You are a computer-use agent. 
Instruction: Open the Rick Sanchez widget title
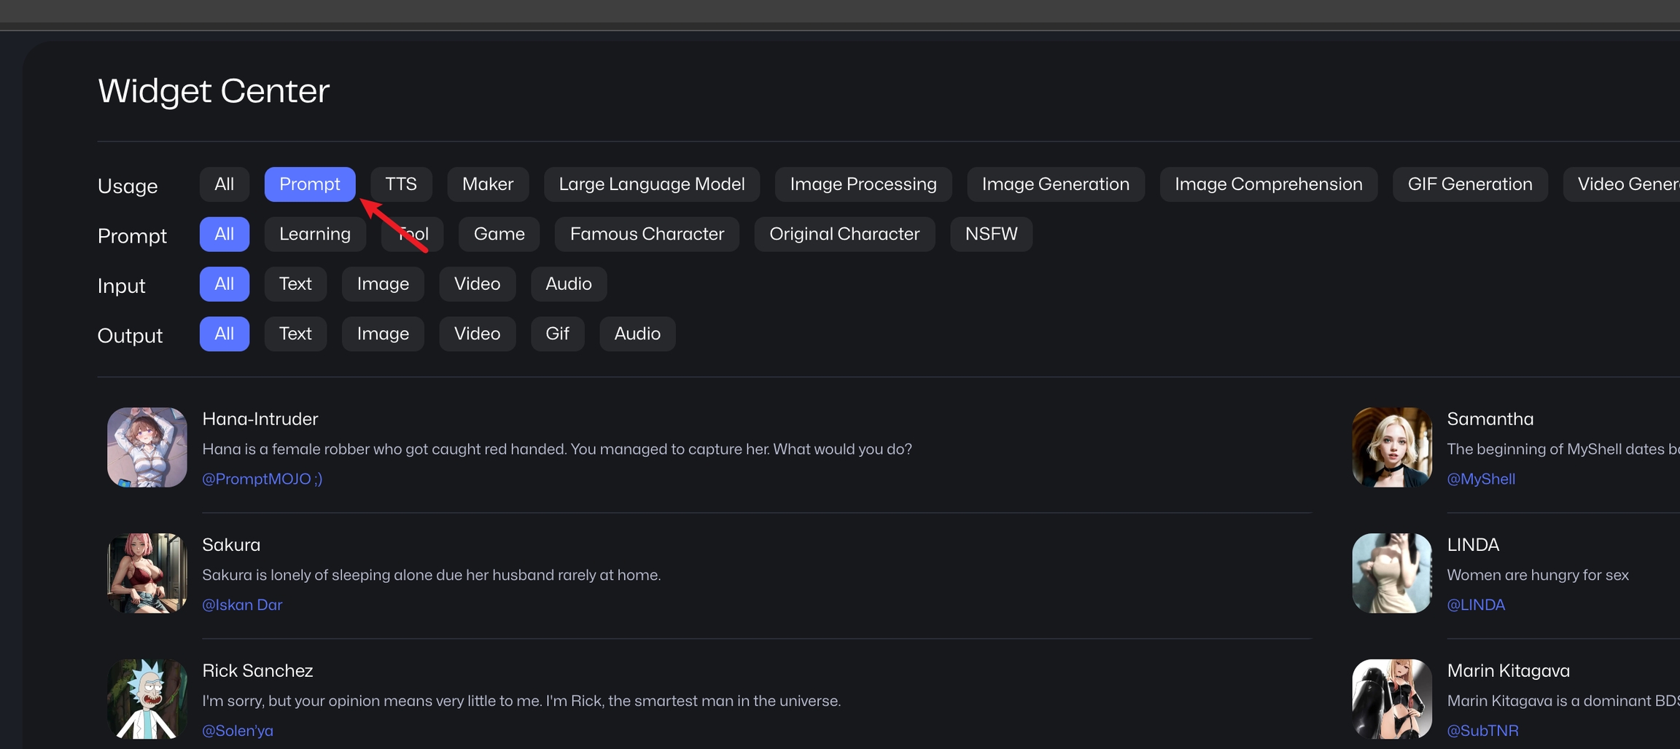tap(257, 670)
